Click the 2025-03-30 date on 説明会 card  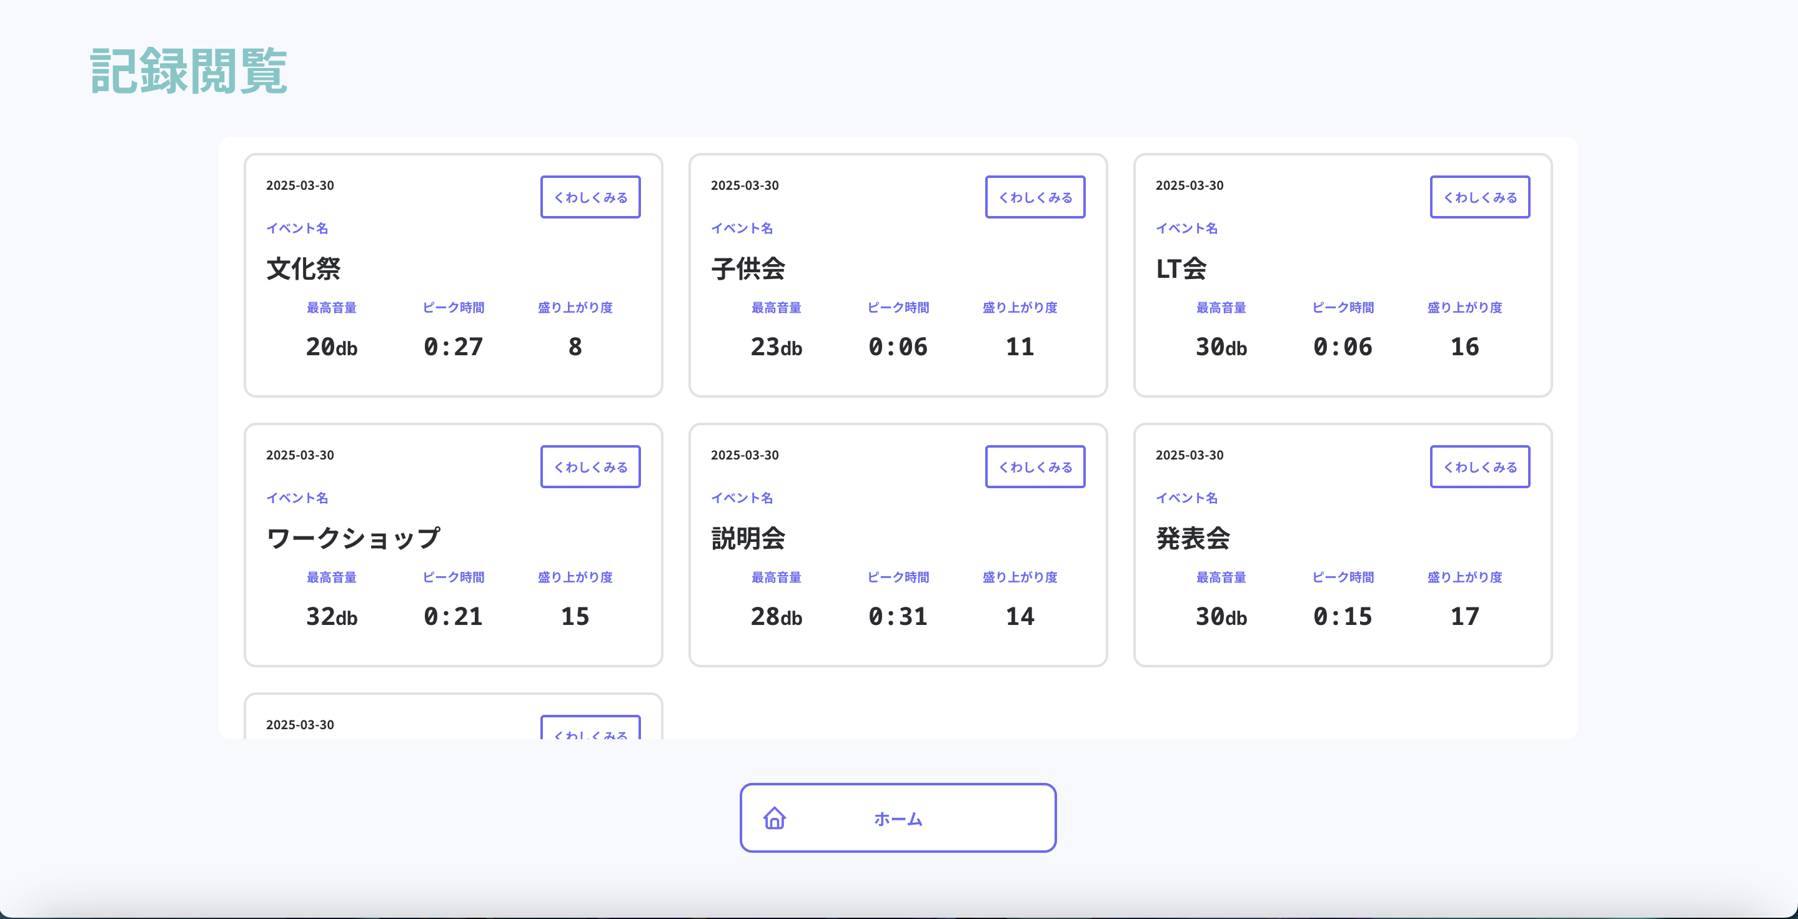745,455
